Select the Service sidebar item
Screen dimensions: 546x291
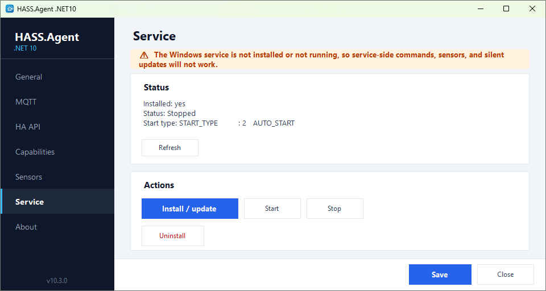pos(57,202)
